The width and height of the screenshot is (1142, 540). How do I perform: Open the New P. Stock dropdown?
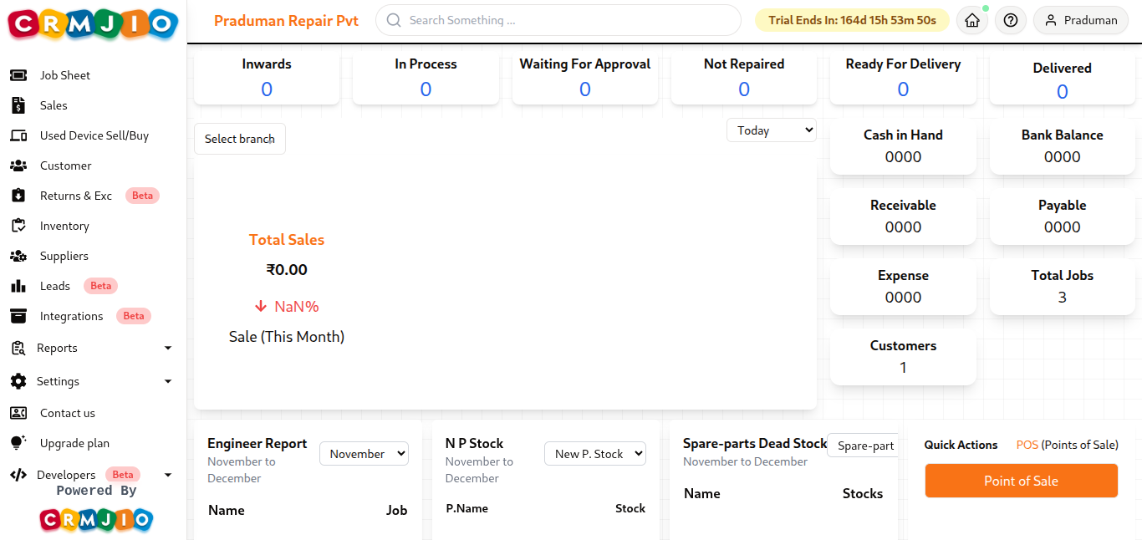pyautogui.click(x=594, y=453)
